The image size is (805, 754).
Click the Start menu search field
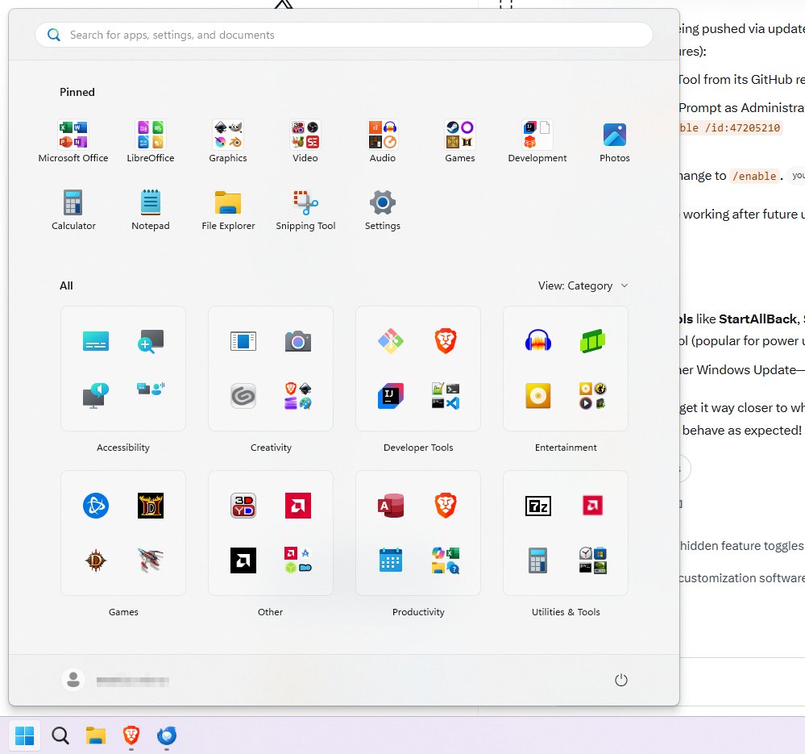(x=344, y=35)
